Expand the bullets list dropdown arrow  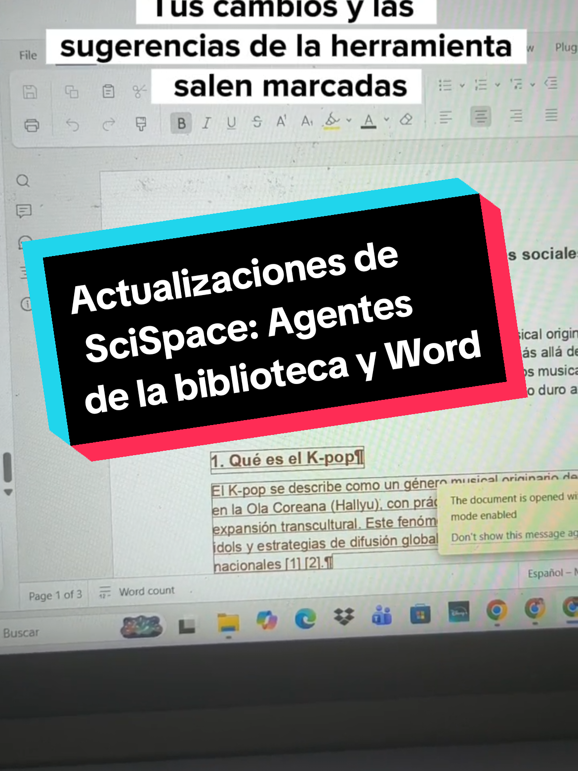pos(462,85)
